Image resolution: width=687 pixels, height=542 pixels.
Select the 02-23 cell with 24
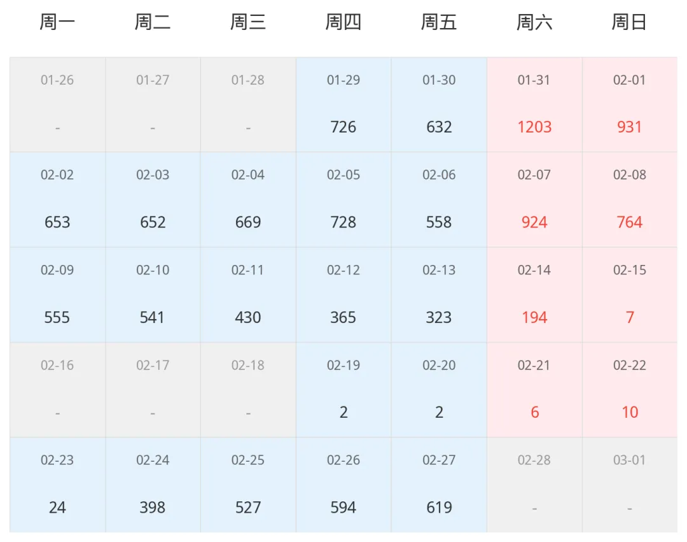(57, 485)
